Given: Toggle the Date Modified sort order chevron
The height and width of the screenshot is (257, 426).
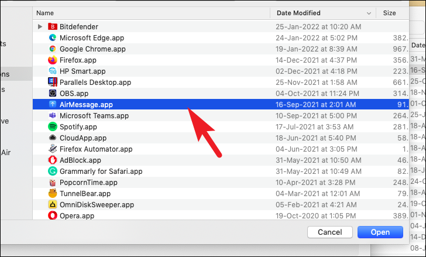Looking at the screenshot, I should click(x=369, y=13).
